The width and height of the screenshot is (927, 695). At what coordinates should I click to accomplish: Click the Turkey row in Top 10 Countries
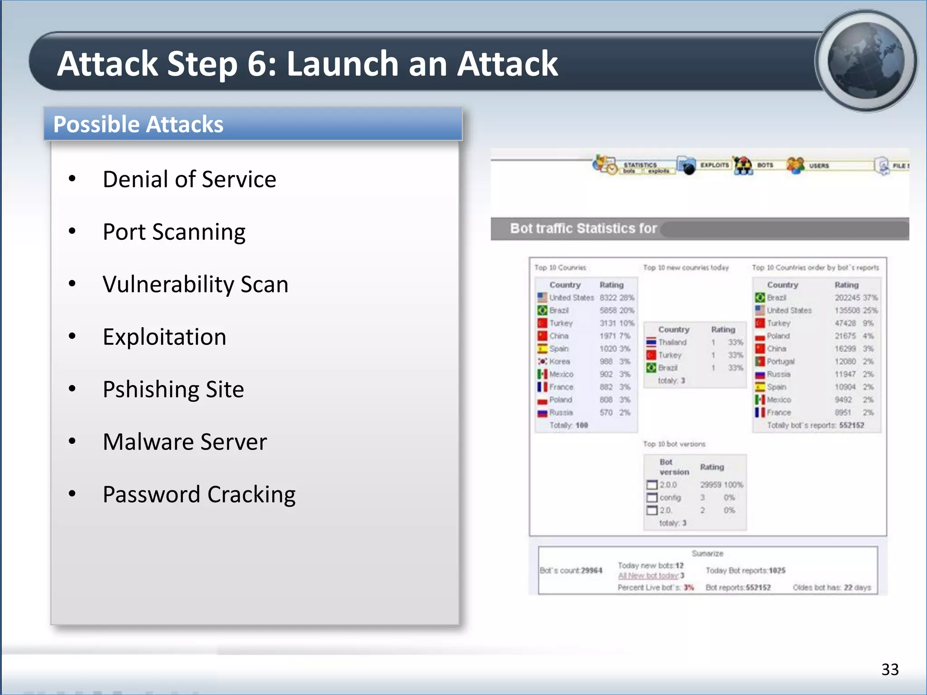tap(586, 323)
